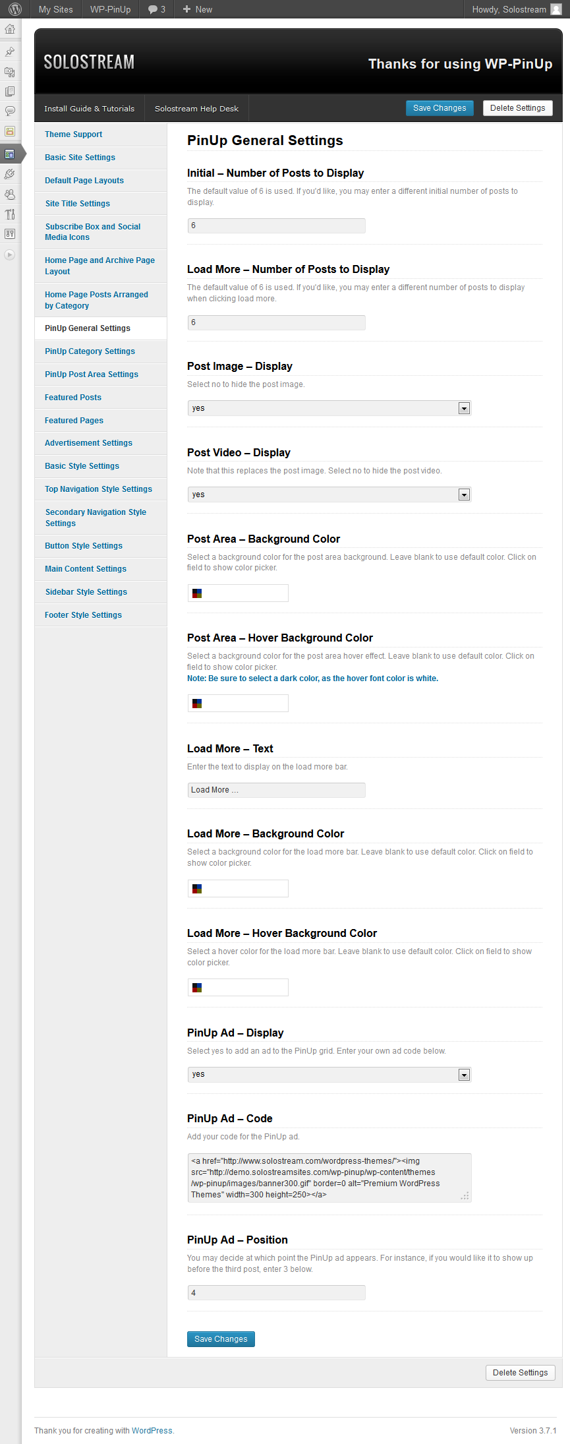Open the Comments speech bubble sidebar icon
Image resolution: width=570 pixels, height=1444 pixels.
point(10,111)
